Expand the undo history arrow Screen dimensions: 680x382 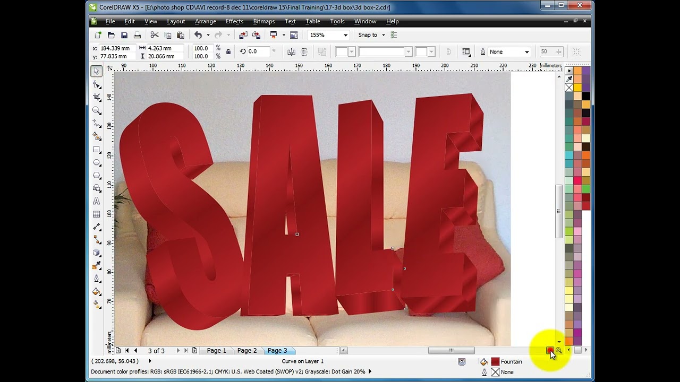tap(208, 35)
